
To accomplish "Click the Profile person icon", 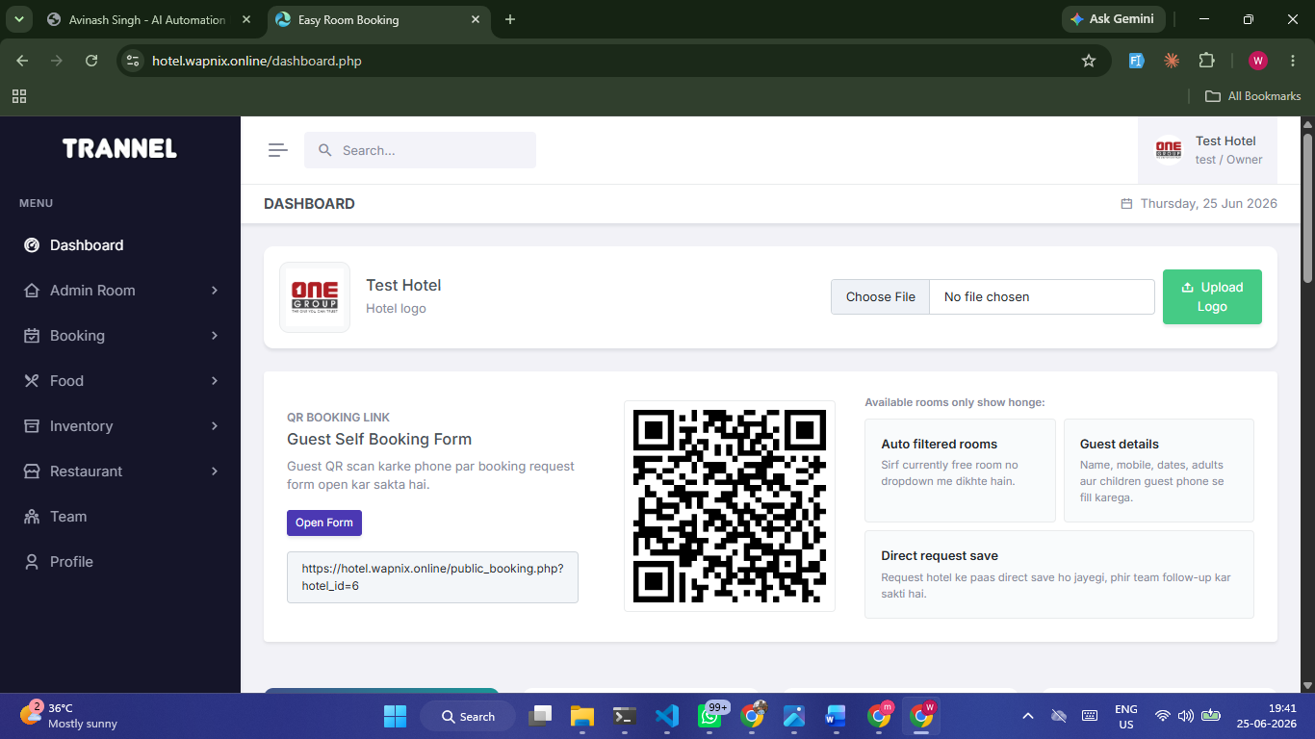I will coord(32,562).
